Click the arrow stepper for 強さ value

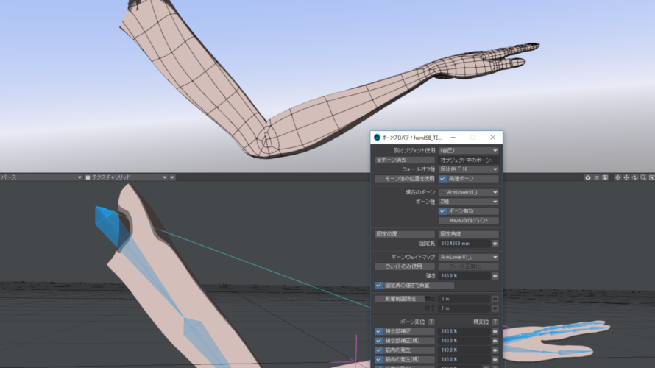point(495,276)
